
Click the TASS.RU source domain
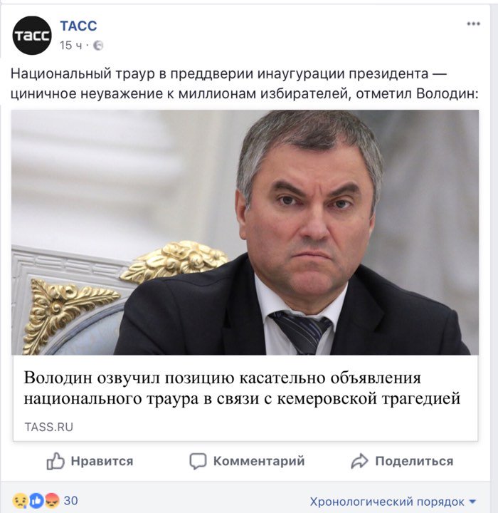click(x=48, y=427)
